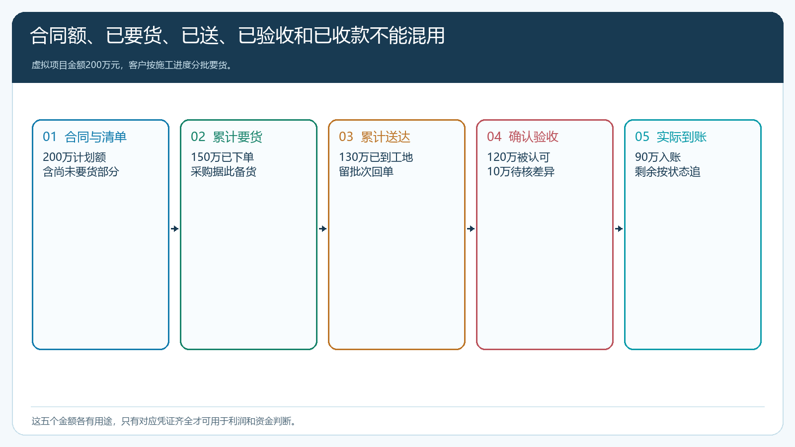Select the text 120万被认可
795x447 pixels.
[x=519, y=157]
